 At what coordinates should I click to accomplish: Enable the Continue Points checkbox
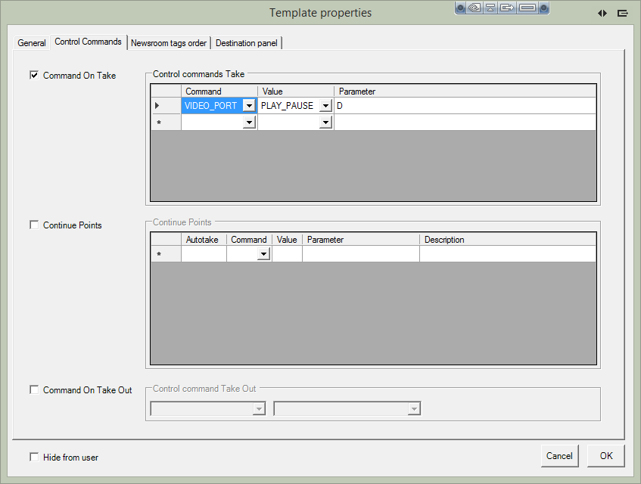point(34,225)
